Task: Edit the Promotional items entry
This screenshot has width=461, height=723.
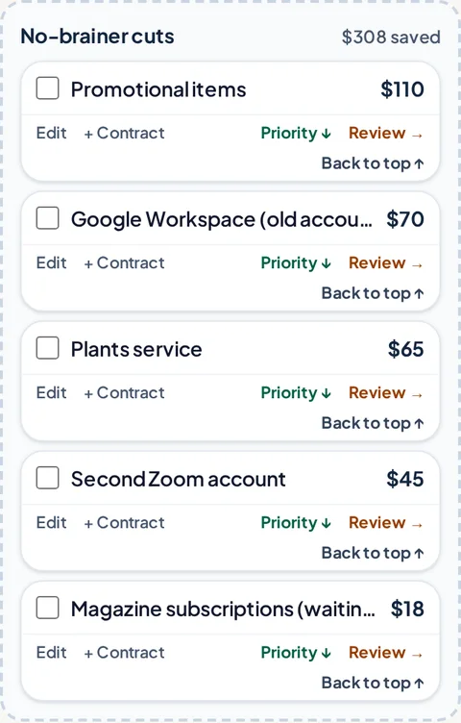Action: [52, 133]
